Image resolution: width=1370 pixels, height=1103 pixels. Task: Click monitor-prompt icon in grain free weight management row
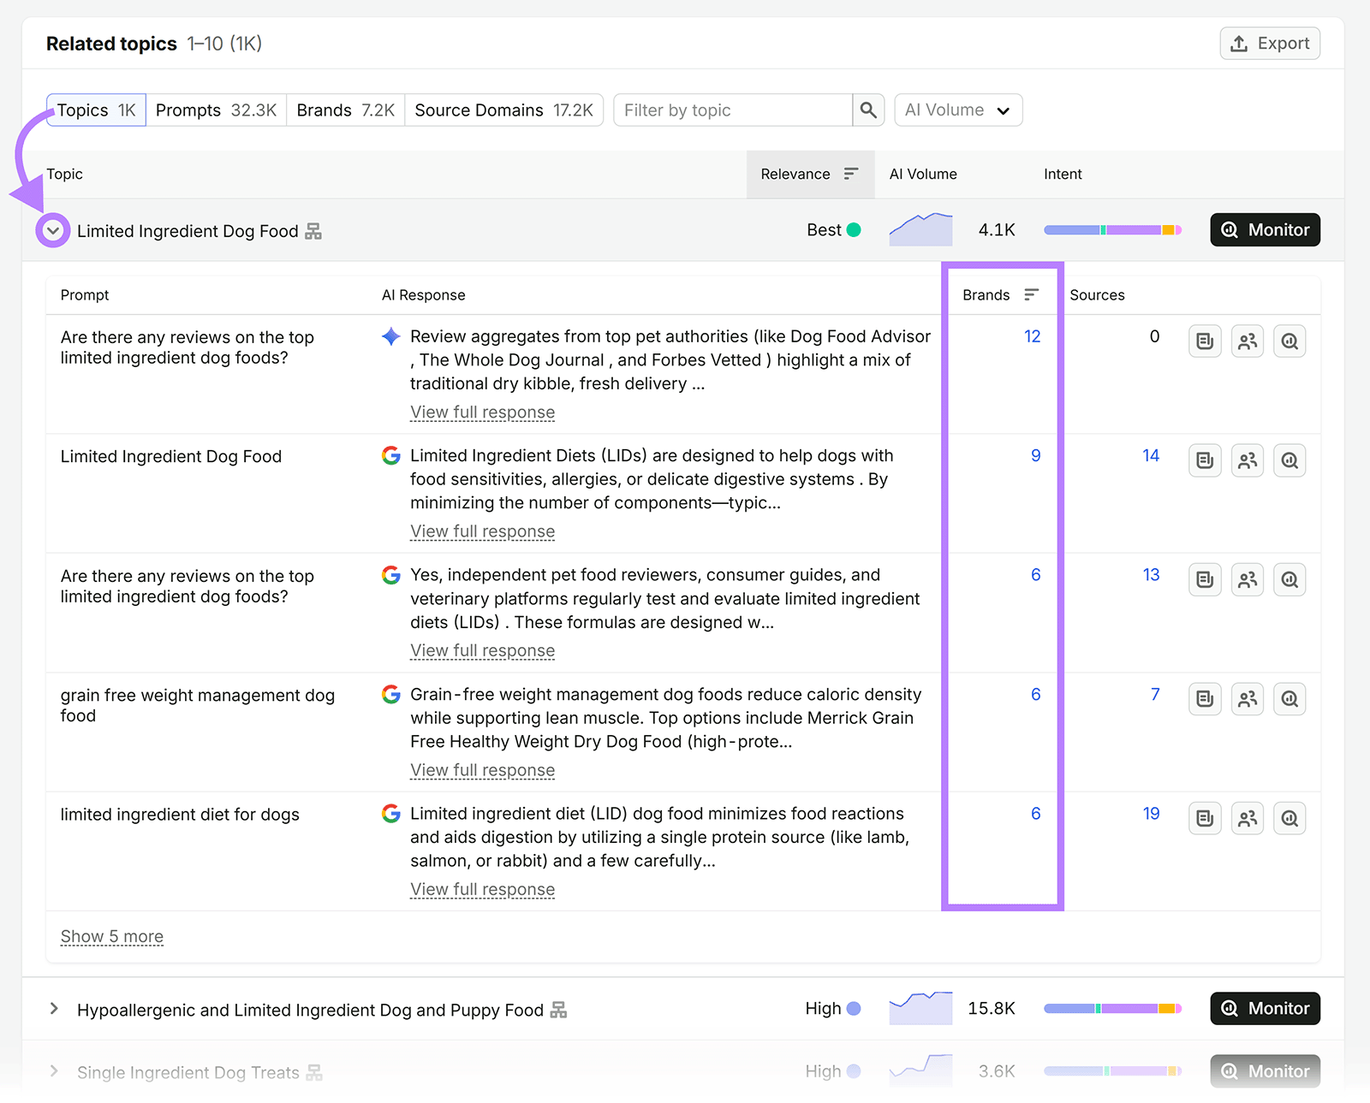click(x=1290, y=699)
